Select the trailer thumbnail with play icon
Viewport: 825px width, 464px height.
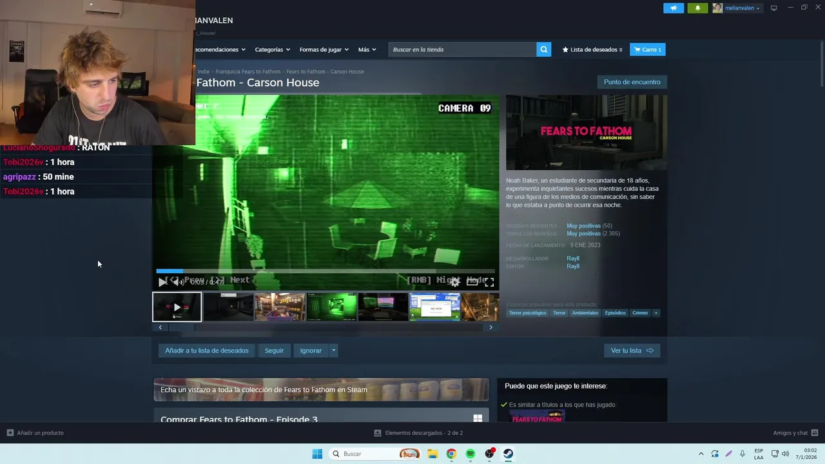(x=177, y=307)
